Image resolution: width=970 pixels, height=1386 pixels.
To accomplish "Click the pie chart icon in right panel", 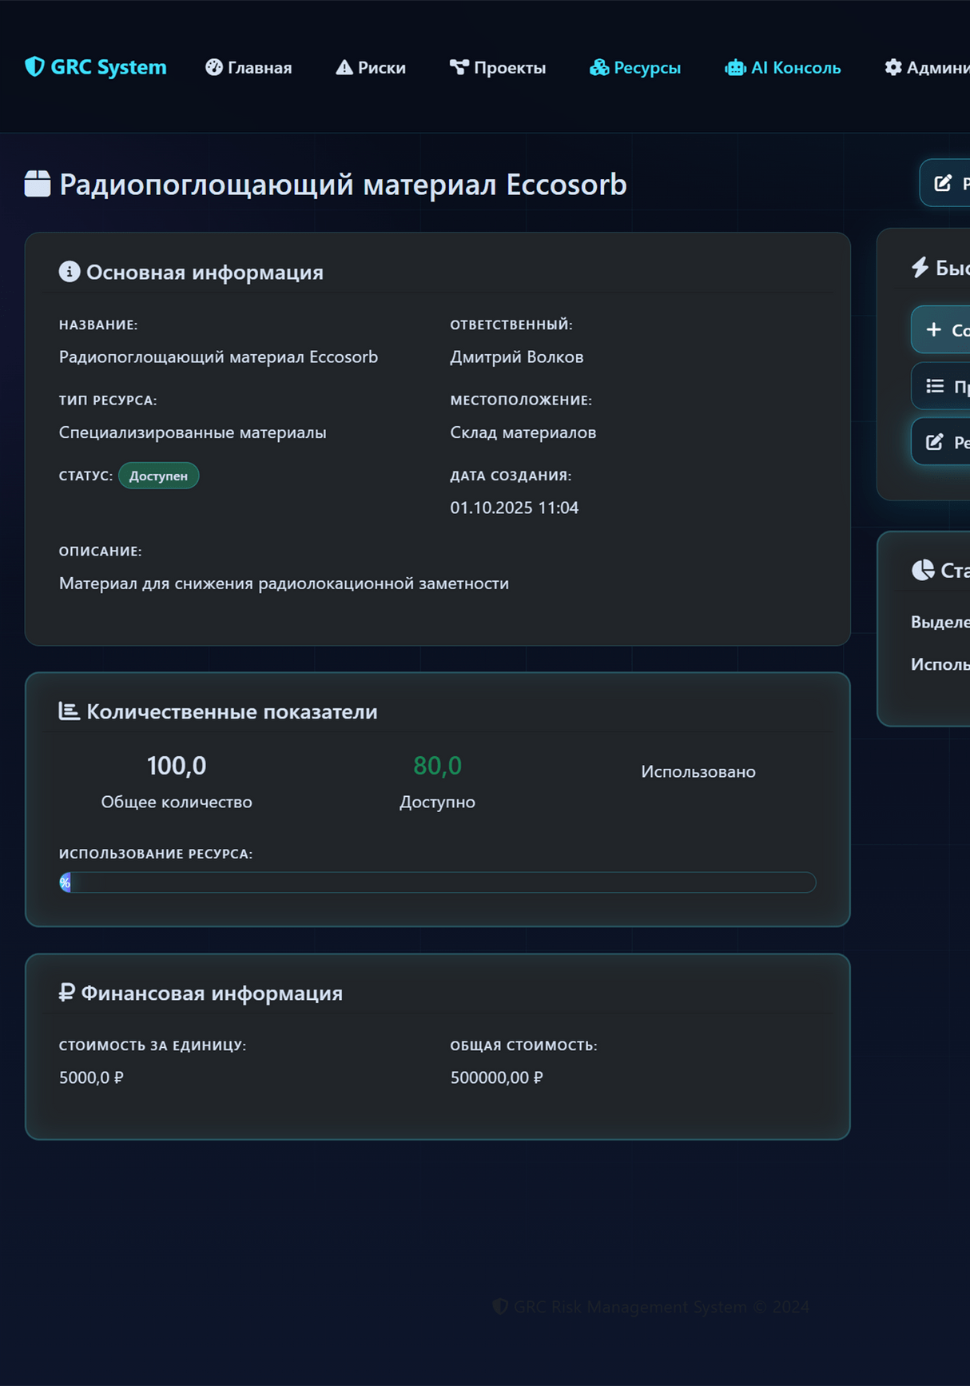I will pos(923,570).
